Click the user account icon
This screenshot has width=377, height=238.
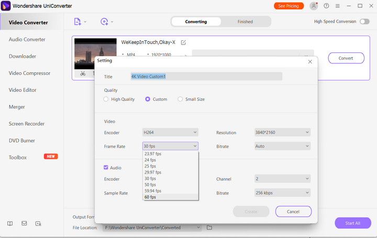[314, 6]
